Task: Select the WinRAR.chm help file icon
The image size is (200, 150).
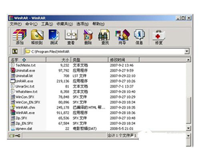Action: click(x=13, y=107)
